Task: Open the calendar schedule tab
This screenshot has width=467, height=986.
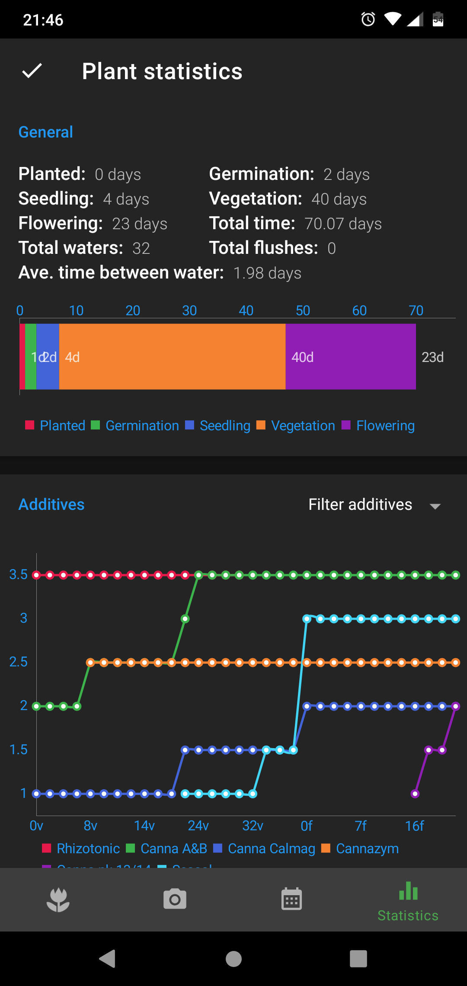Action: coord(291,900)
